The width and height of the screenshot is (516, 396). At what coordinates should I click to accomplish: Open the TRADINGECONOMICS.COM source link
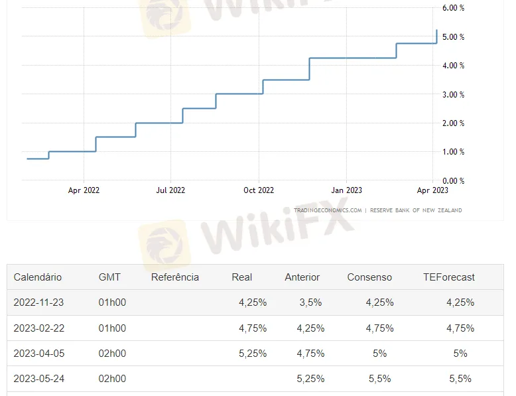click(x=328, y=210)
